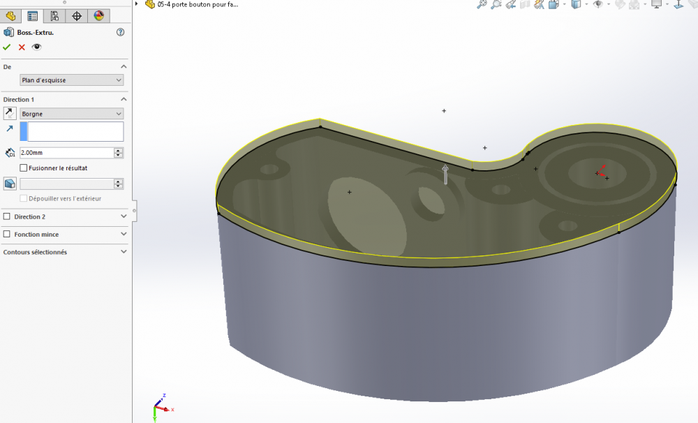The image size is (698, 423).
Task: Open help for Boss.-Extru. feature
Action: [120, 32]
